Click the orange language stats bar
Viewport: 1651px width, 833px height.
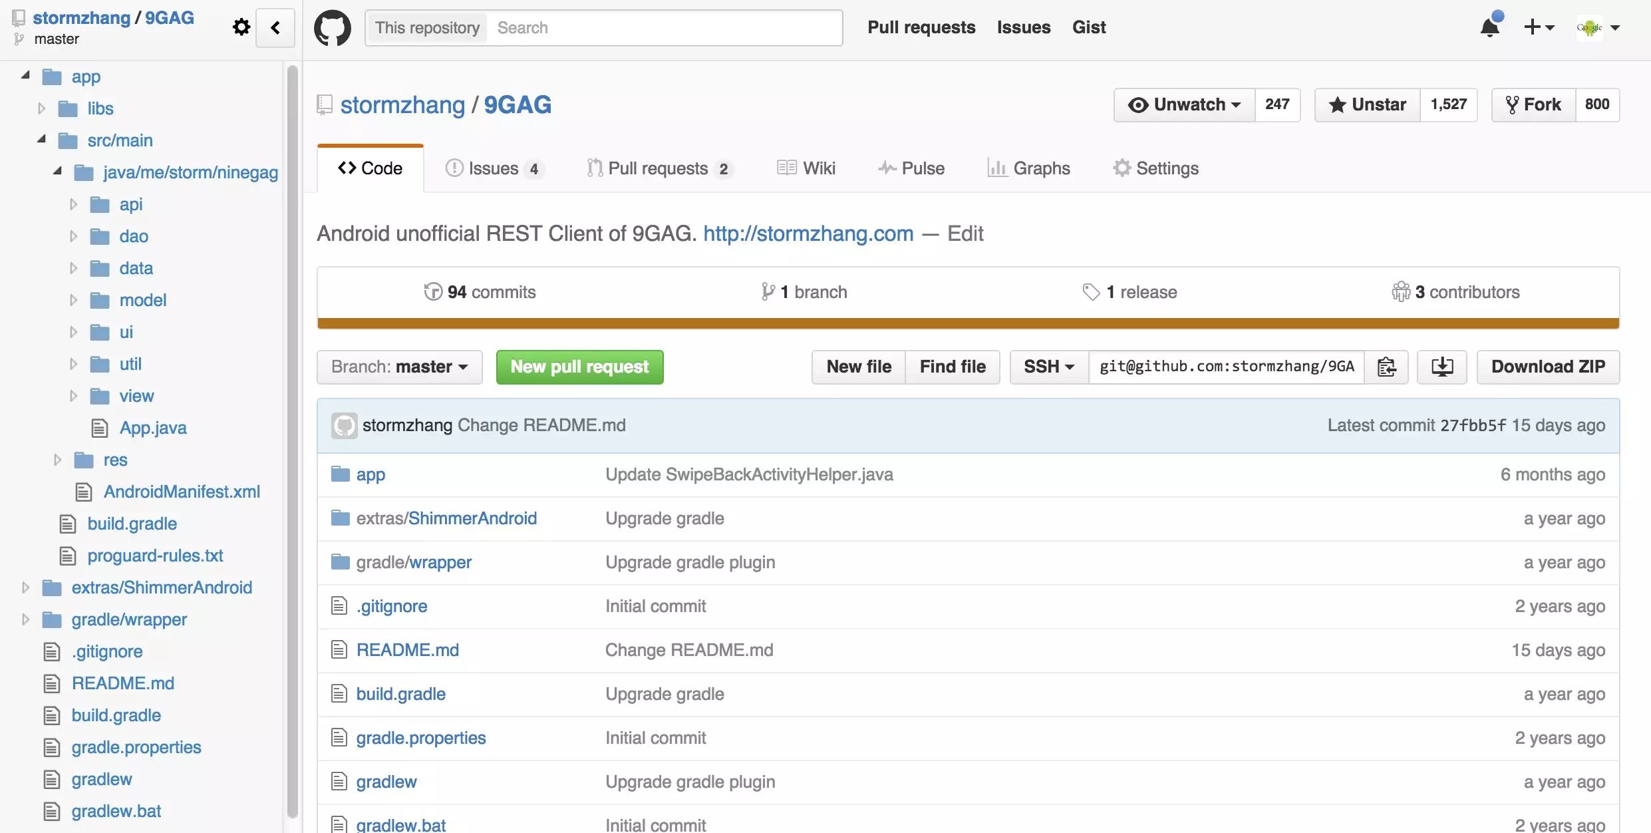(968, 323)
